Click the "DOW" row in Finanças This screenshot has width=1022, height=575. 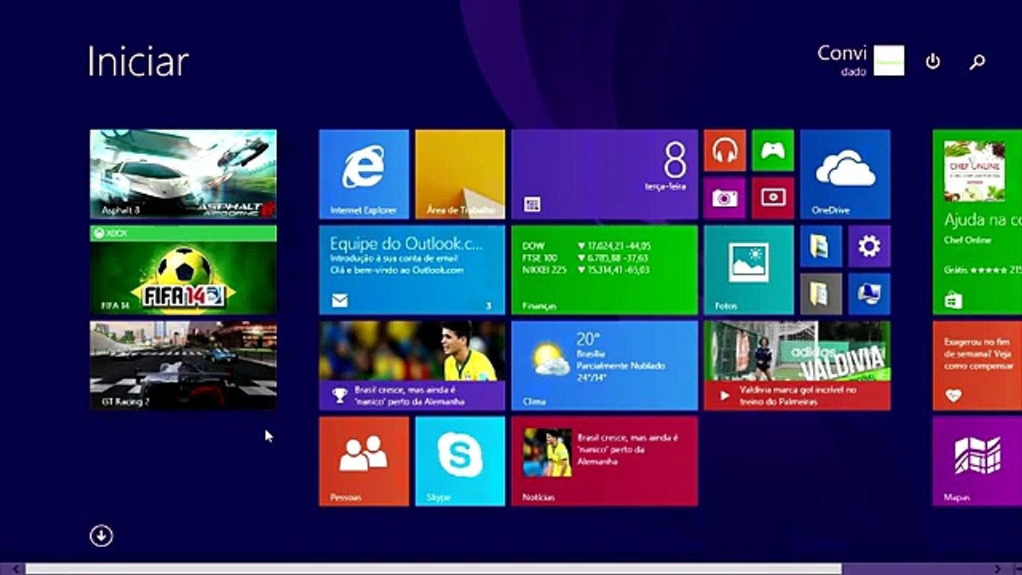[x=587, y=246]
